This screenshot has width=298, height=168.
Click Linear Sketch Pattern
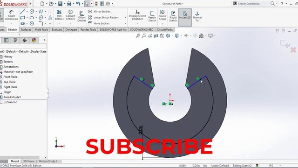pyautogui.click(x=103, y=18)
